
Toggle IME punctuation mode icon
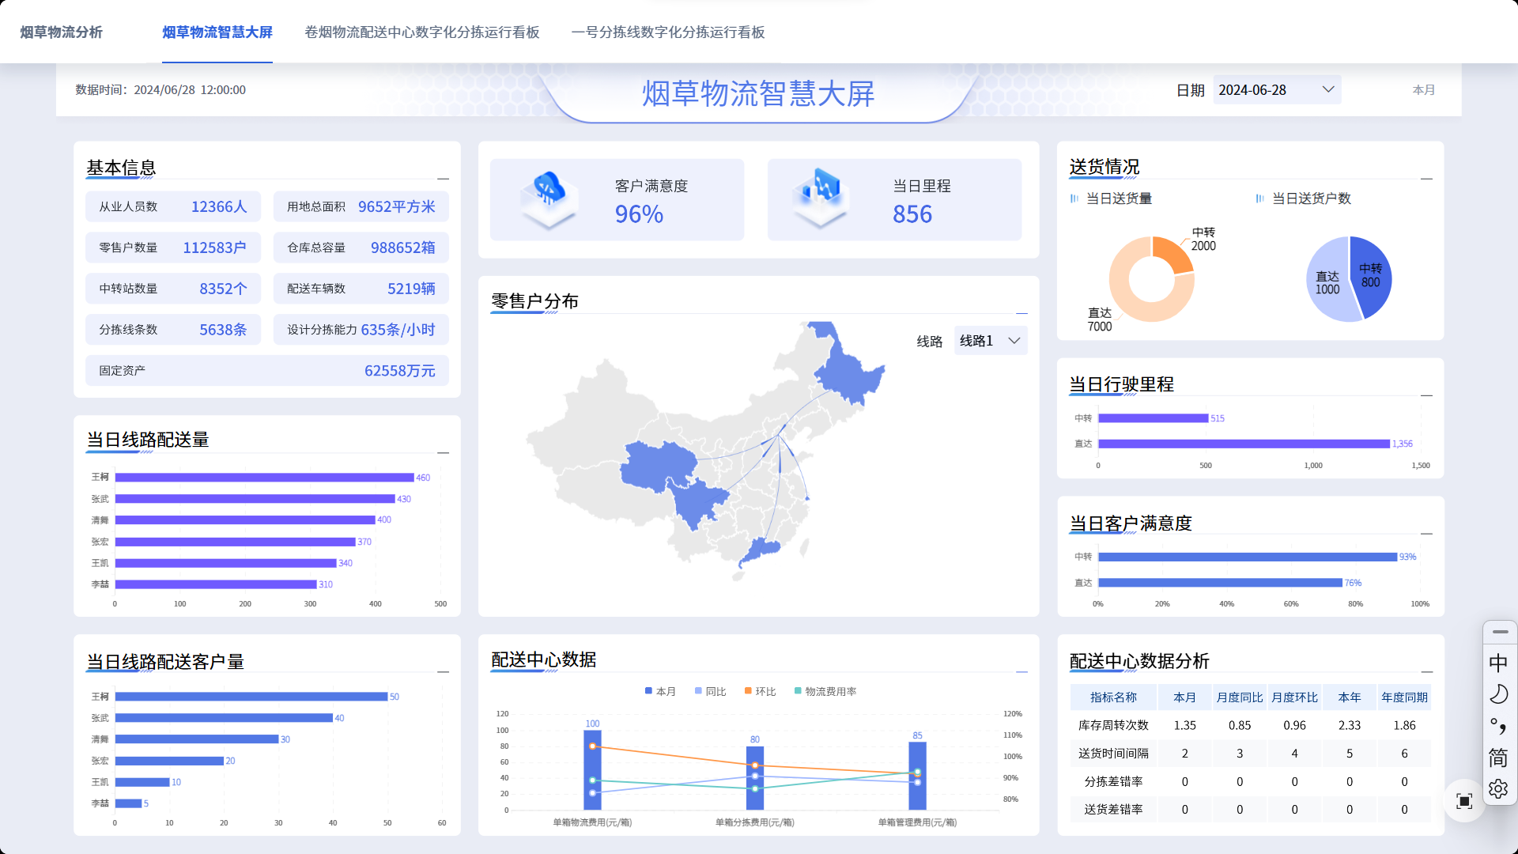coord(1498,726)
